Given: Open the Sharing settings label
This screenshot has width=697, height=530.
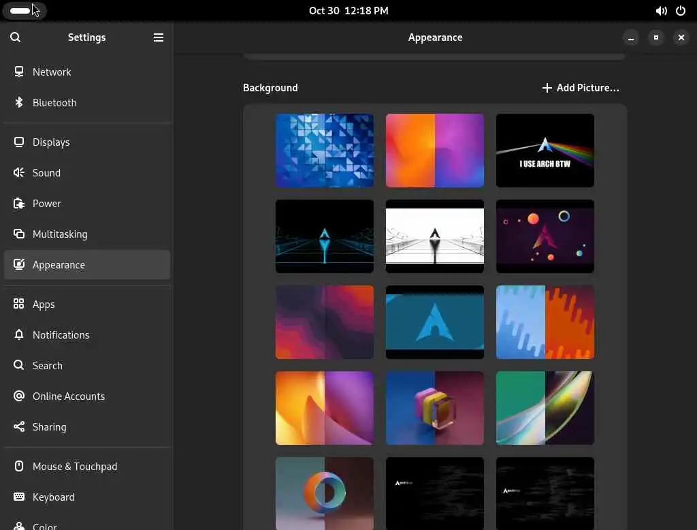Looking at the screenshot, I should coord(49,426).
